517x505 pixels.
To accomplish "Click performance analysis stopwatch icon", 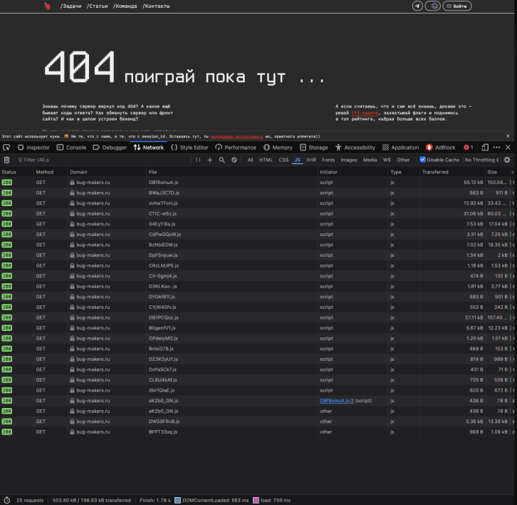I will [x=6, y=500].
